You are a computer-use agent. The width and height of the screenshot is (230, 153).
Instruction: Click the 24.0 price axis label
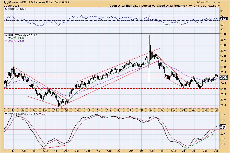223,89
